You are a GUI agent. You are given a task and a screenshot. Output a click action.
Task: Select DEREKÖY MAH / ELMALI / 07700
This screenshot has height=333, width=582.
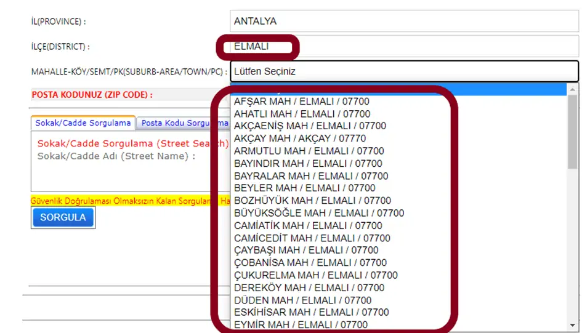pos(309,287)
